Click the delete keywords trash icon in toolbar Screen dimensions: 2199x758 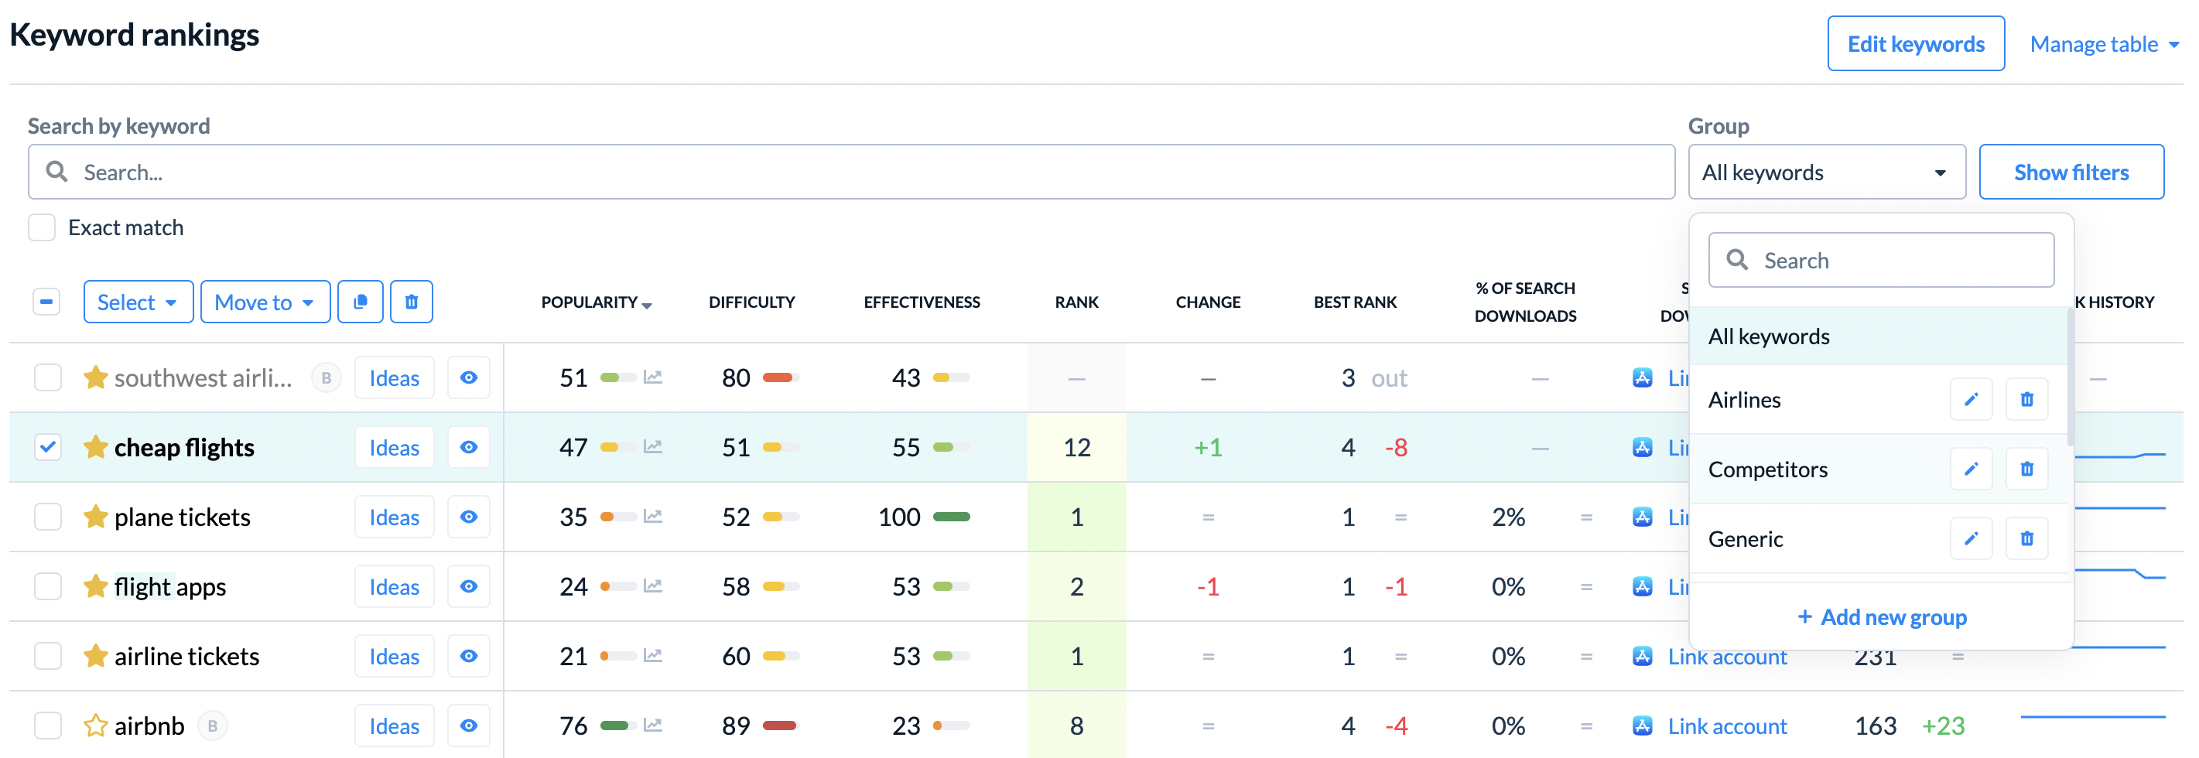(x=411, y=302)
